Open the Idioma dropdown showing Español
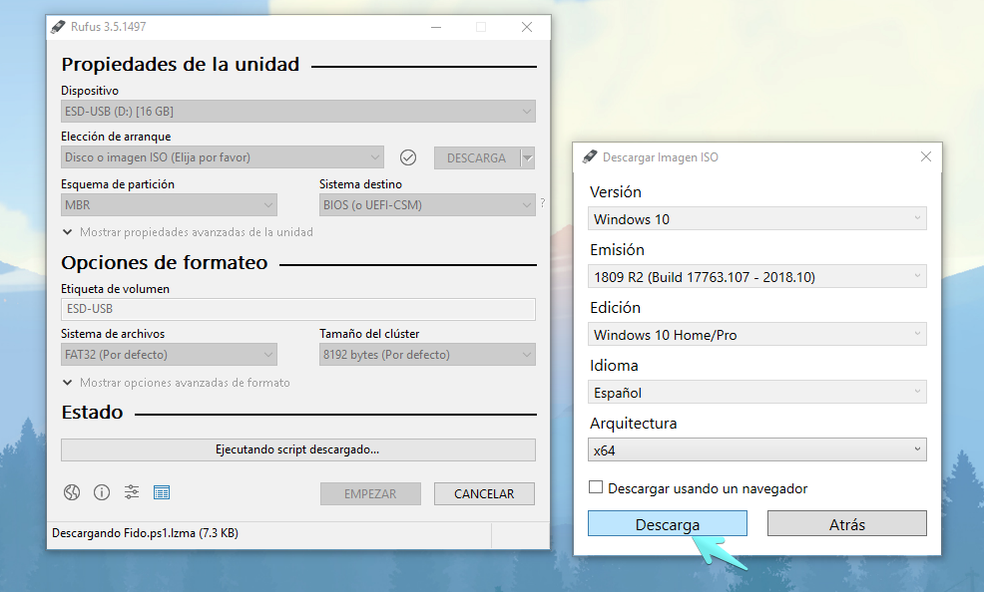Screen dimensions: 984x592 click(756, 392)
